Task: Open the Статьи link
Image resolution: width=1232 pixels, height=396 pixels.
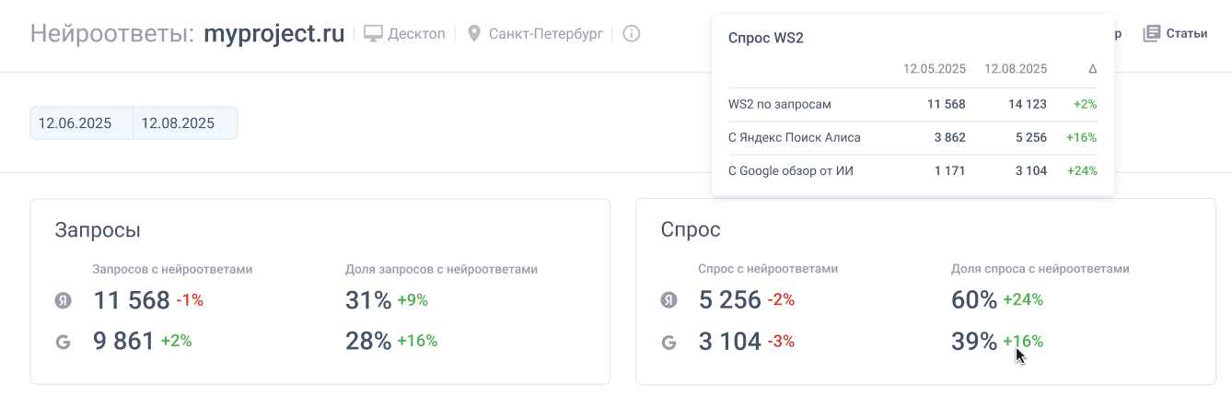Action: pyautogui.click(x=1186, y=34)
